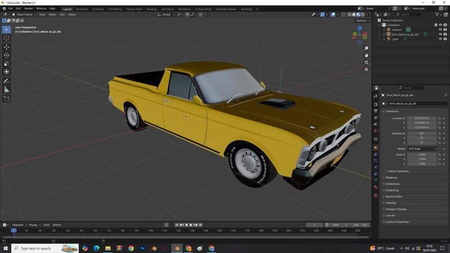
Task: Open the View Layer properties tab
Action: [x=376, y=118]
